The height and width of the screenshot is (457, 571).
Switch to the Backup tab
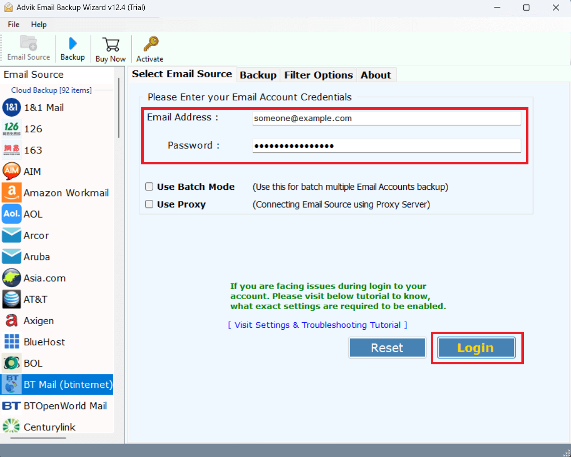(x=258, y=75)
